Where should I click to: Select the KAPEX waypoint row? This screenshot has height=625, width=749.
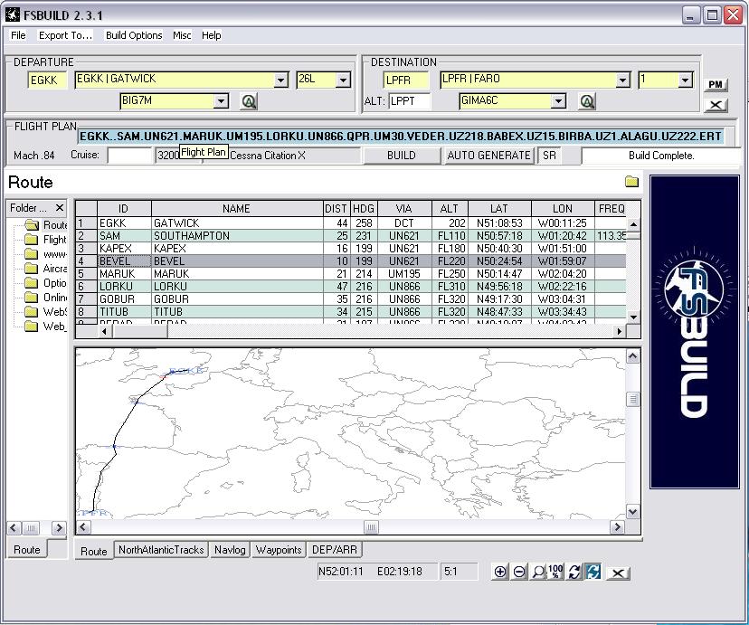[351, 248]
